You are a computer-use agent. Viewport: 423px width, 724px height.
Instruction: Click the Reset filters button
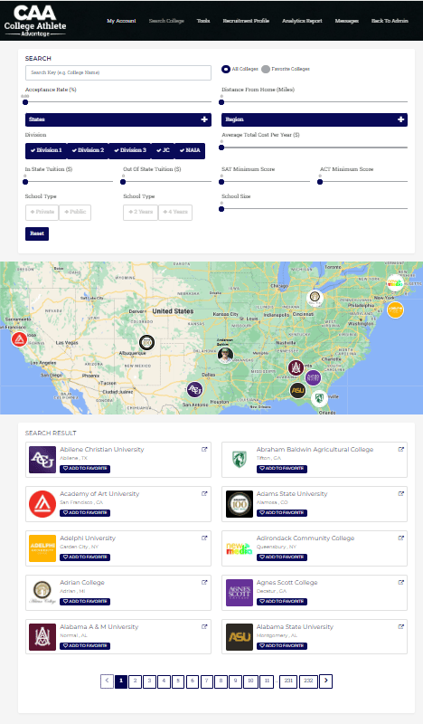pyautogui.click(x=37, y=233)
